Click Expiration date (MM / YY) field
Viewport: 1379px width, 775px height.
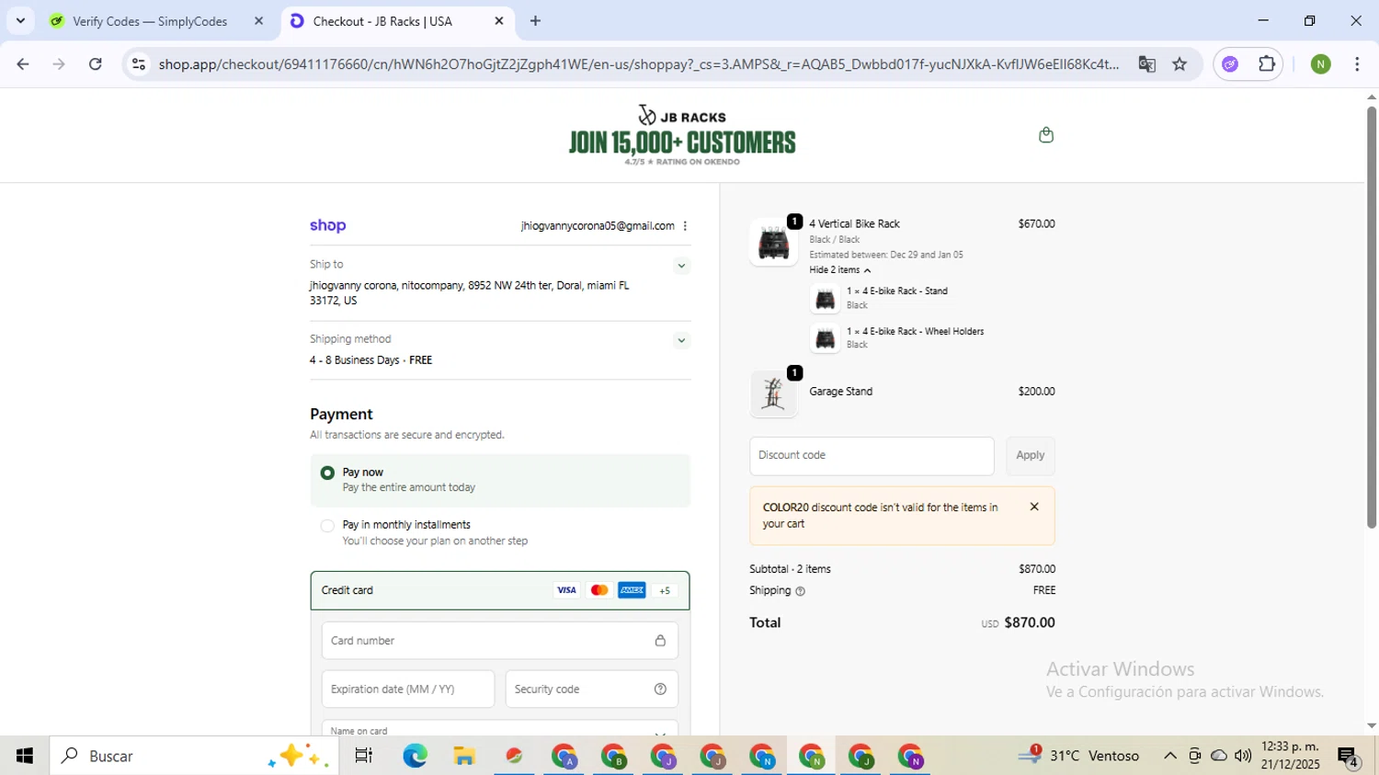coord(408,689)
